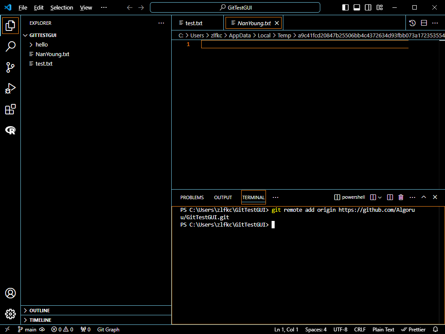Go forward with the right arrow
Image resolution: width=445 pixels, height=334 pixels.
(141, 8)
